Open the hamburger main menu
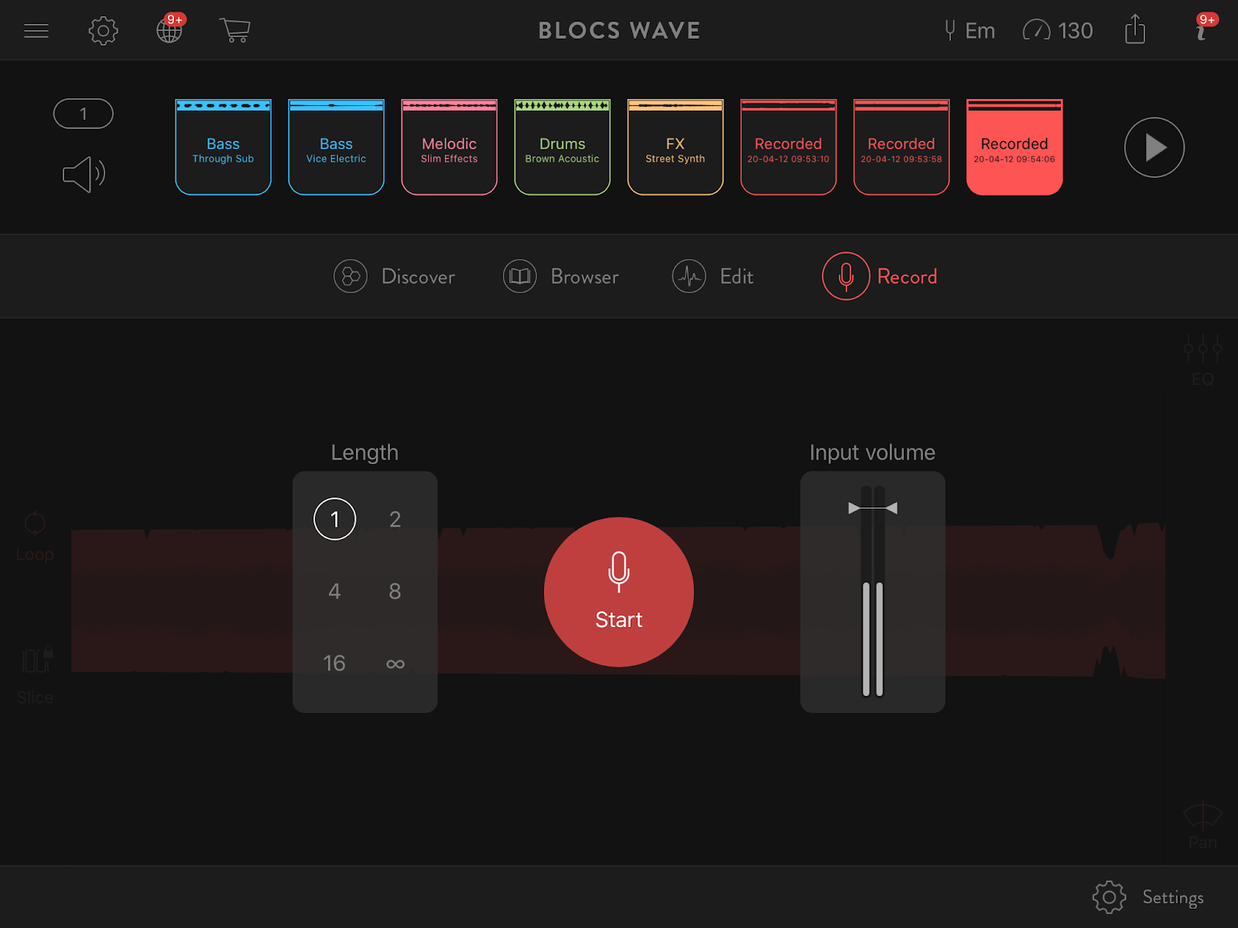1238x928 pixels. [x=36, y=31]
